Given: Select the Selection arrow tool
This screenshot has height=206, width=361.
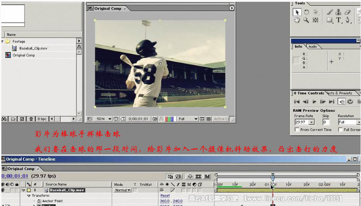Looking at the screenshot, I should click(x=297, y=12).
